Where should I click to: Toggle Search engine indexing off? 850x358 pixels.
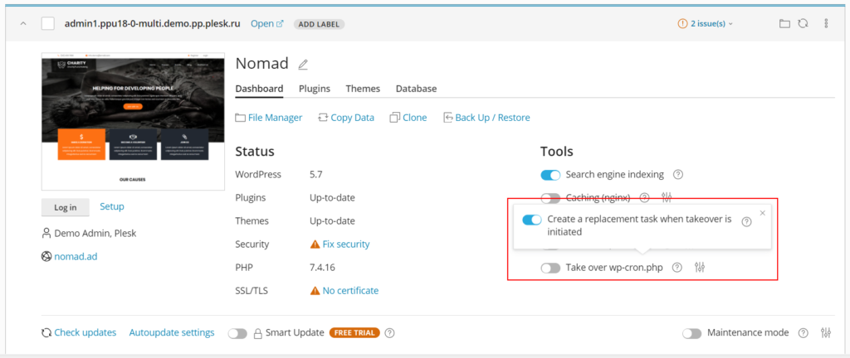coord(550,175)
